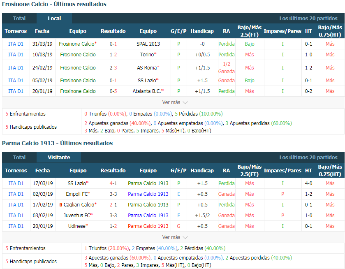Click result 2-3 against AS Roma
345x269 pixels.
tap(113, 68)
